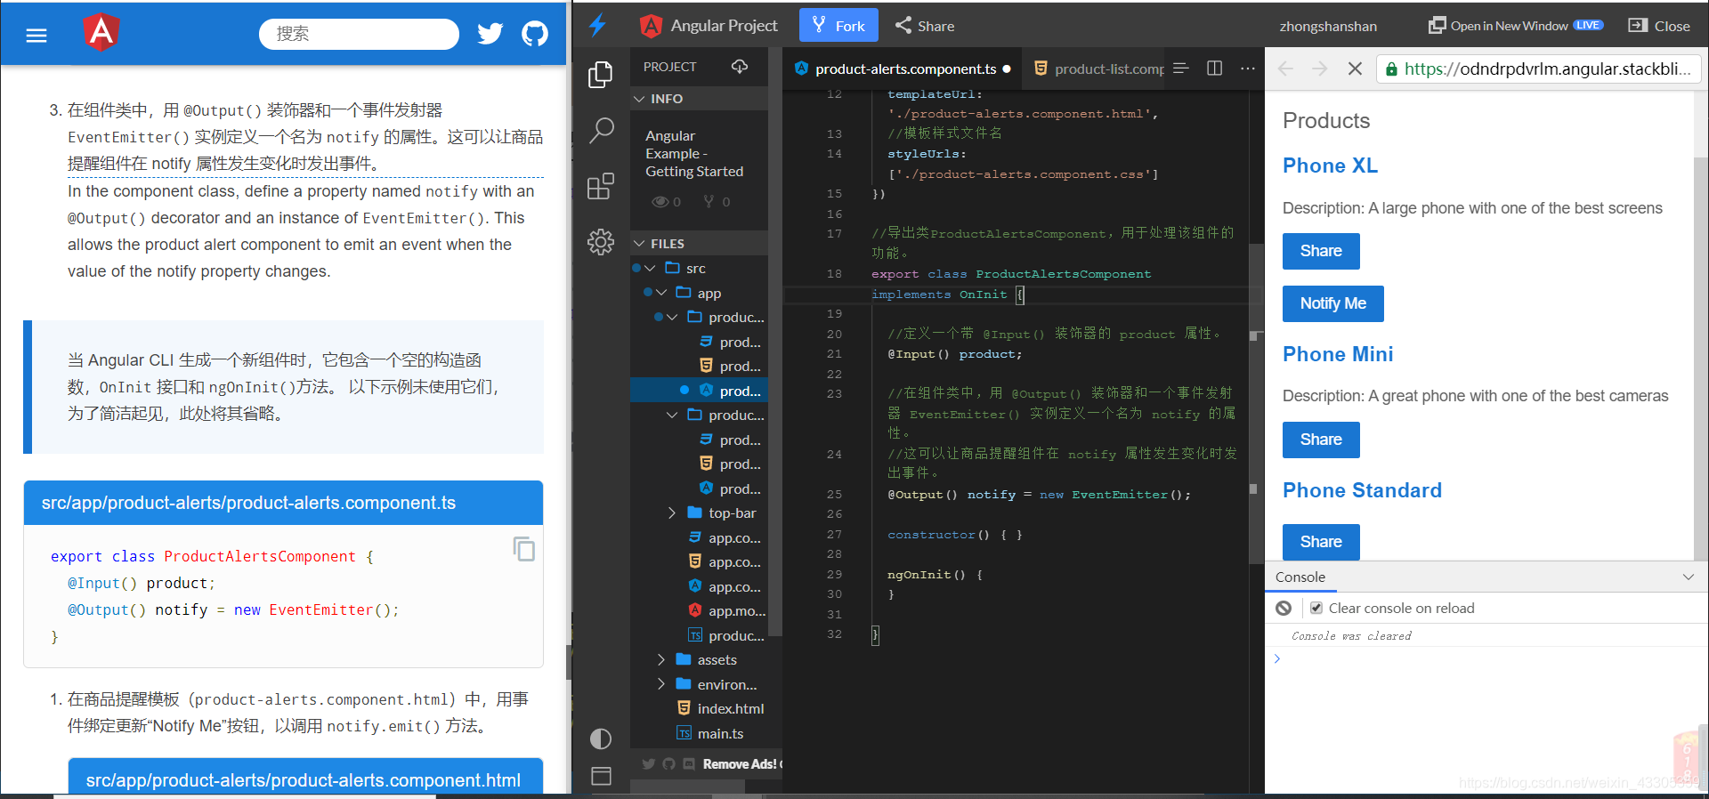Collapse the Console panel chevron

[1688, 577]
